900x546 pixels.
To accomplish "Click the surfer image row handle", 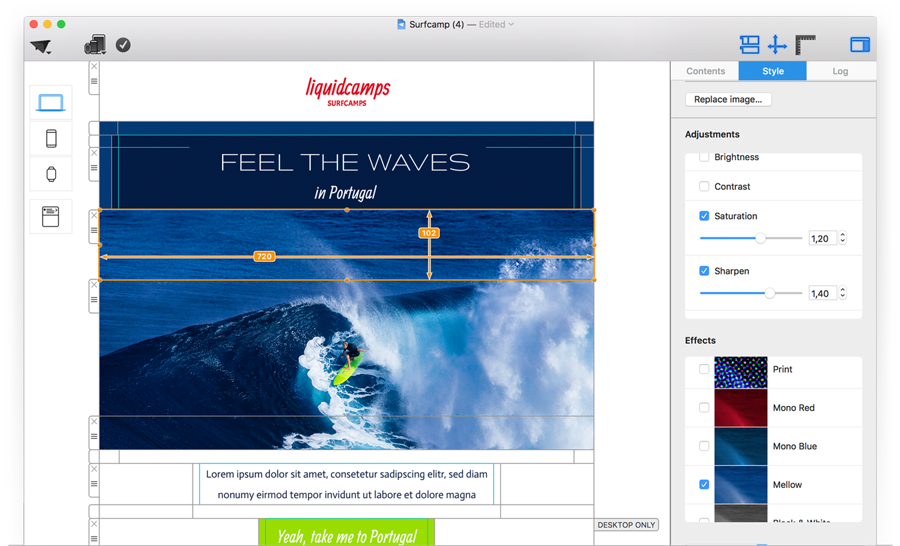I will tap(94, 300).
